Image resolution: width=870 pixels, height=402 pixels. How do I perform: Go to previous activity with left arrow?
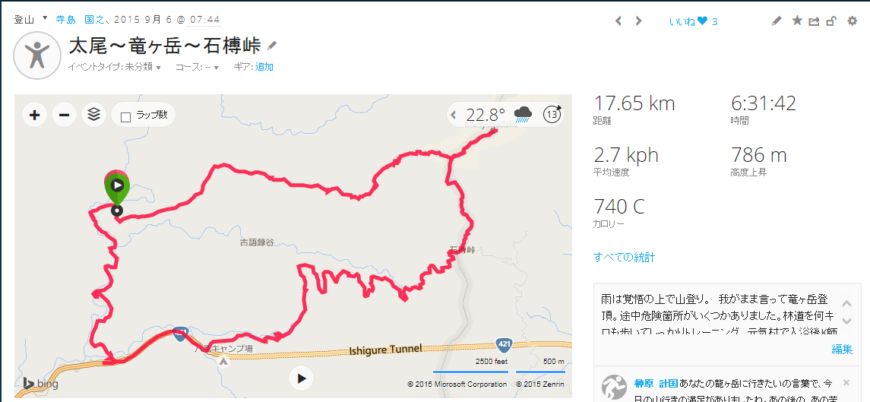pos(618,21)
